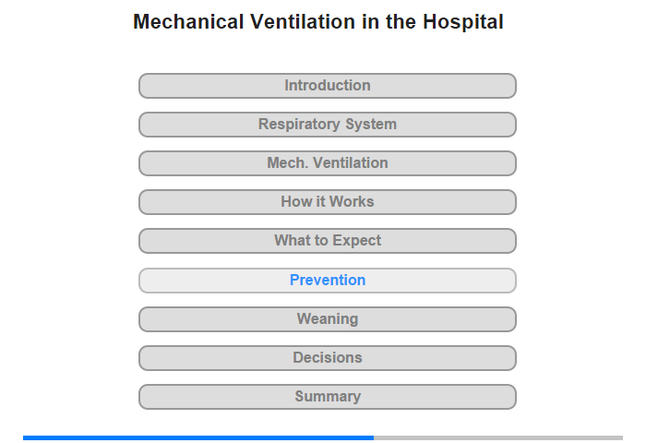Jump to the Weaning section
The width and height of the screenshot is (646, 443).
point(327,319)
